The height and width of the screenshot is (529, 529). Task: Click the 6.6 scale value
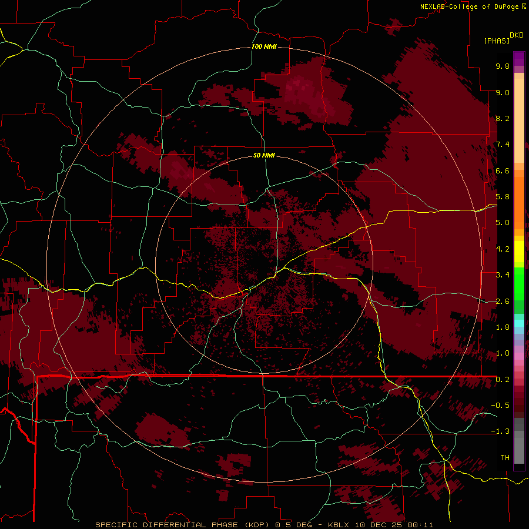[503, 170]
